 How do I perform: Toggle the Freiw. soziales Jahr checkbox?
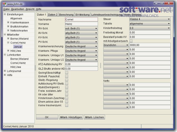point(67,91)
